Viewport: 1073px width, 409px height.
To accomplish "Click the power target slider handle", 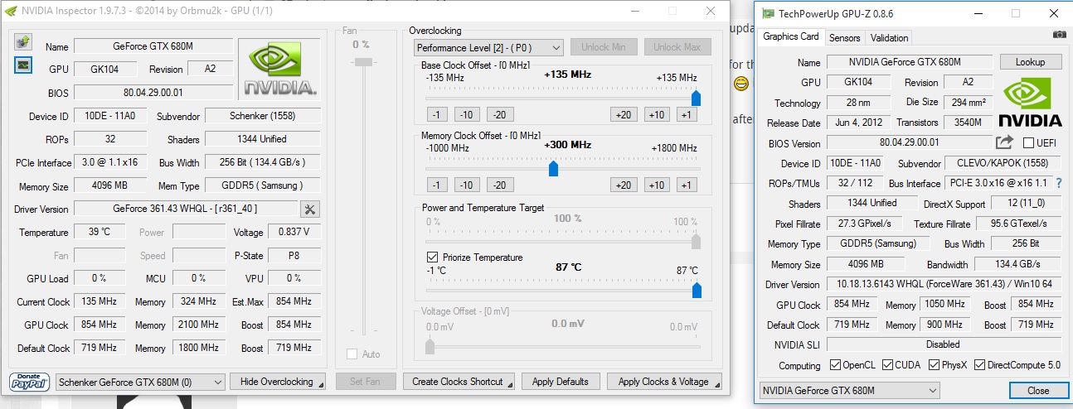I will click(696, 241).
